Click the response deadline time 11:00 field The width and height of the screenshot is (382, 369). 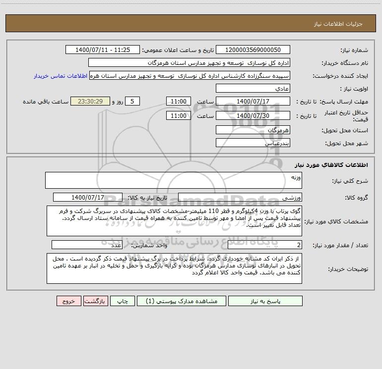click(x=178, y=101)
